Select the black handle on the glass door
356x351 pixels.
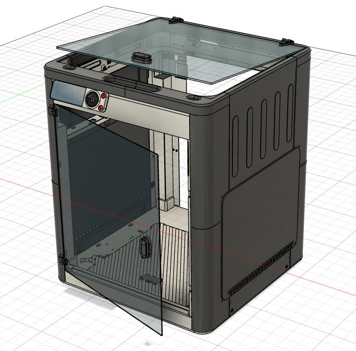tap(145, 247)
